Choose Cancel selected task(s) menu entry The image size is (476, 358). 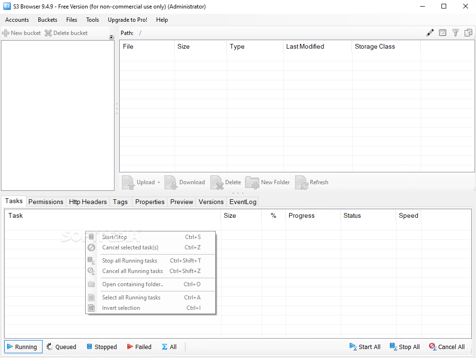pyautogui.click(x=150, y=247)
